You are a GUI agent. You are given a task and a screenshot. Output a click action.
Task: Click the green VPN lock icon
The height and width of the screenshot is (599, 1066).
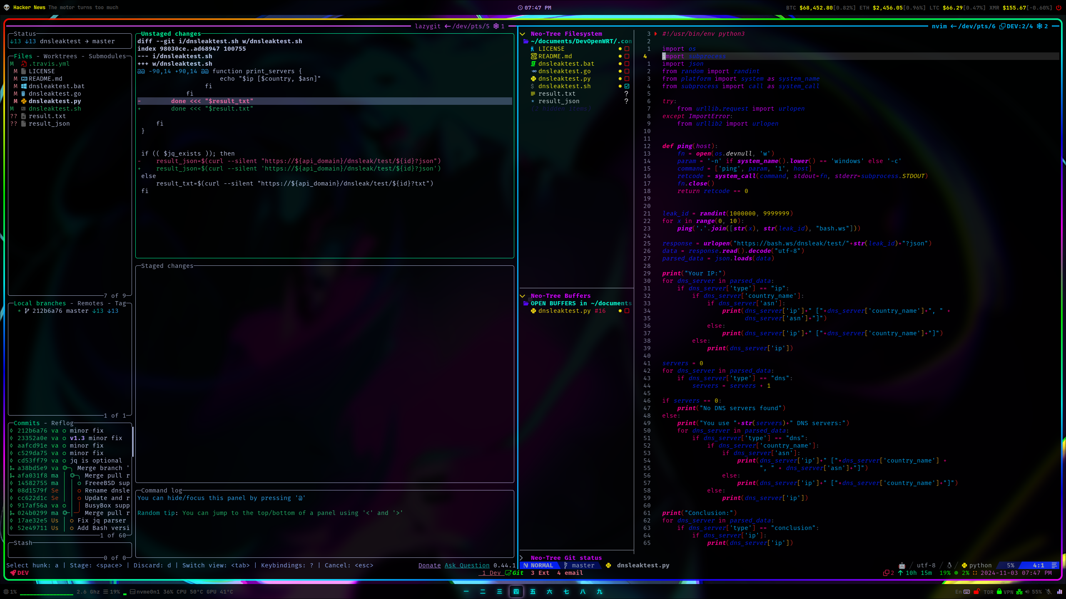pyautogui.click(x=999, y=592)
